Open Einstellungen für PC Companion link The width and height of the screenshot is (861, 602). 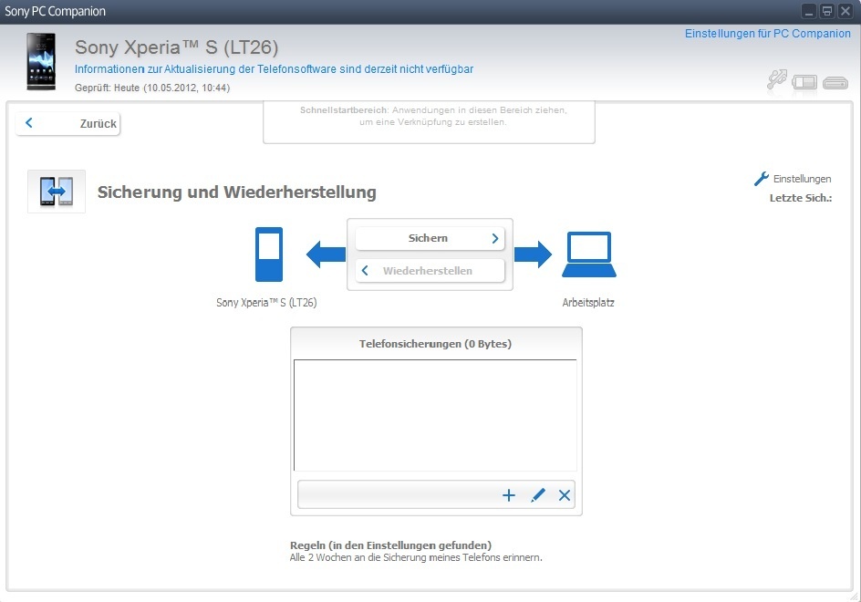coord(767,34)
